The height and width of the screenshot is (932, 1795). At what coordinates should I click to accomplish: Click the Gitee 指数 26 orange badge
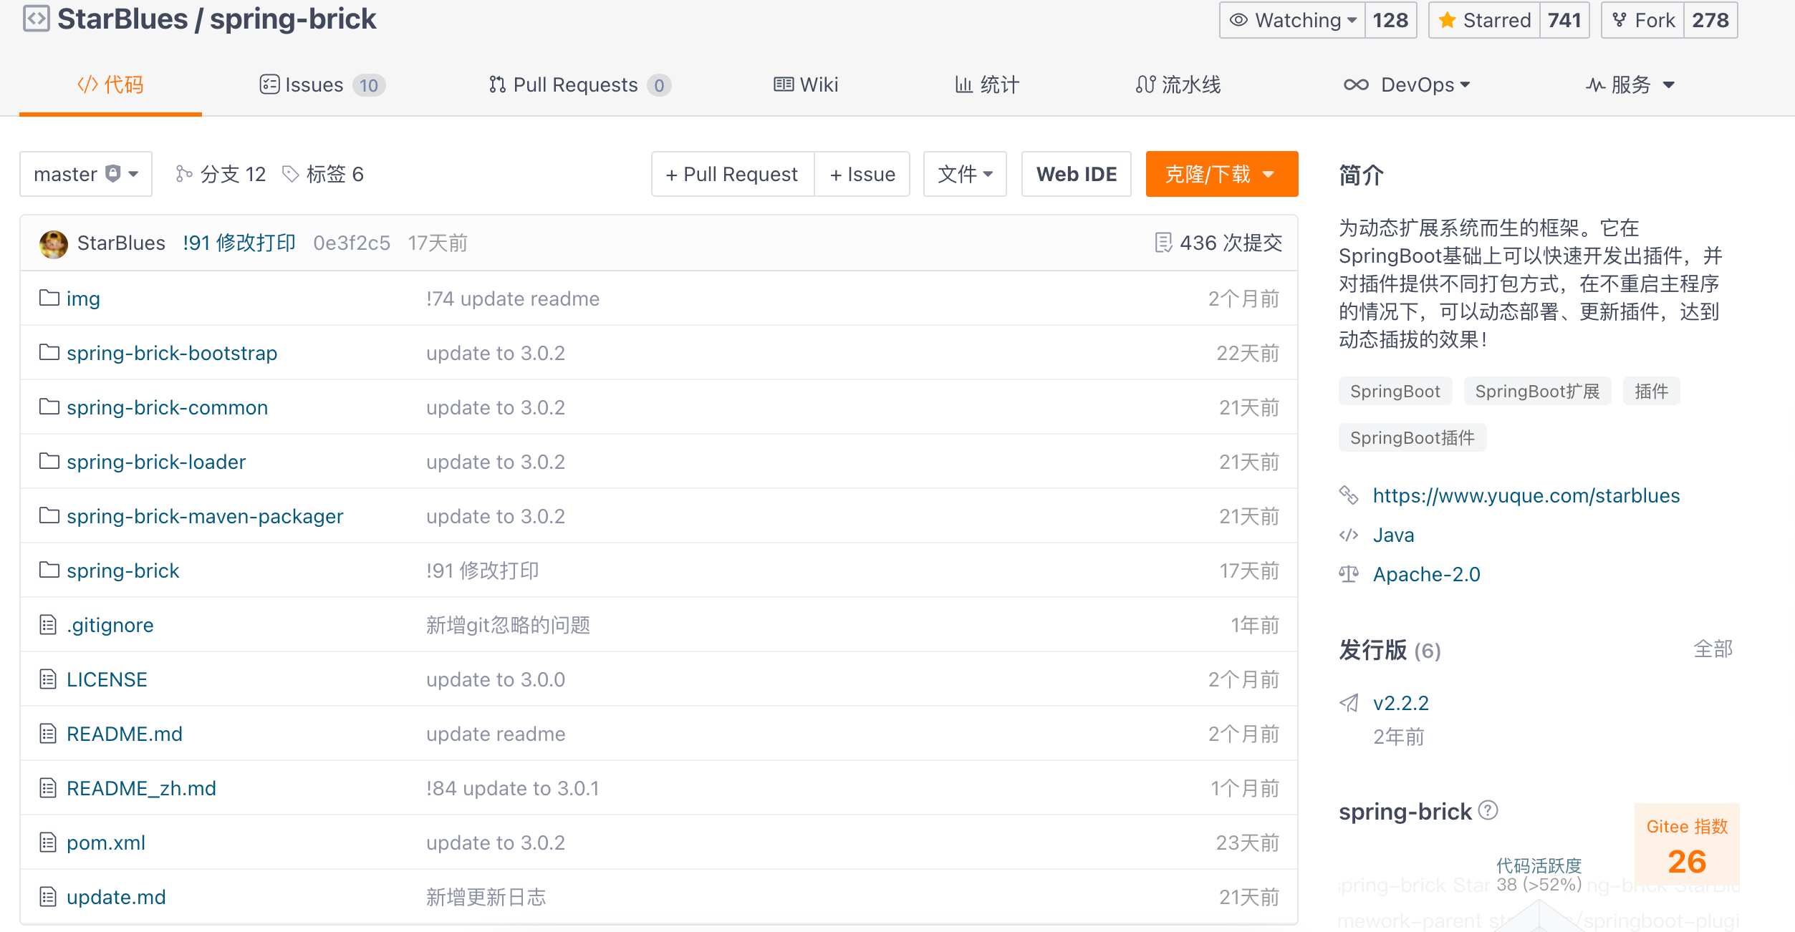(1686, 845)
